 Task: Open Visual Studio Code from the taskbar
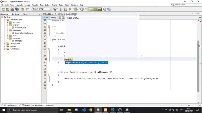(84, 110)
